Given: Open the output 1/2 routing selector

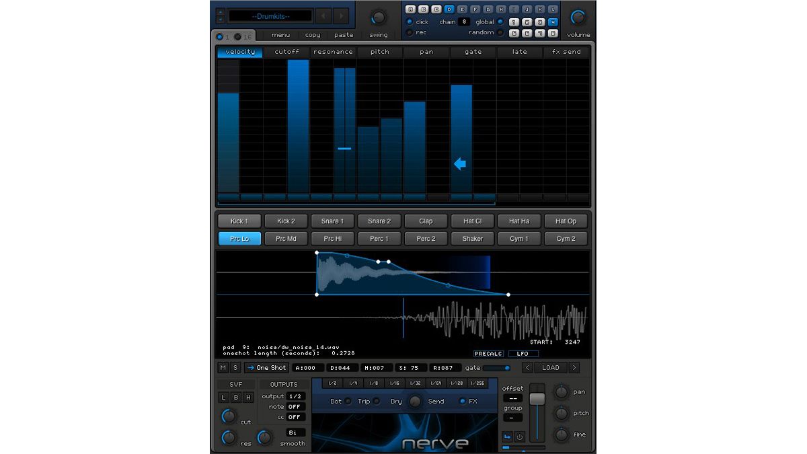Looking at the screenshot, I should coord(295,396).
